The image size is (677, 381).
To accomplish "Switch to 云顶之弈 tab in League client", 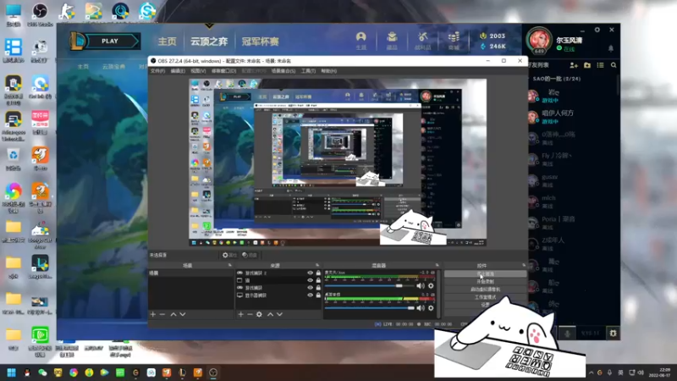I will tap(209, 41).
